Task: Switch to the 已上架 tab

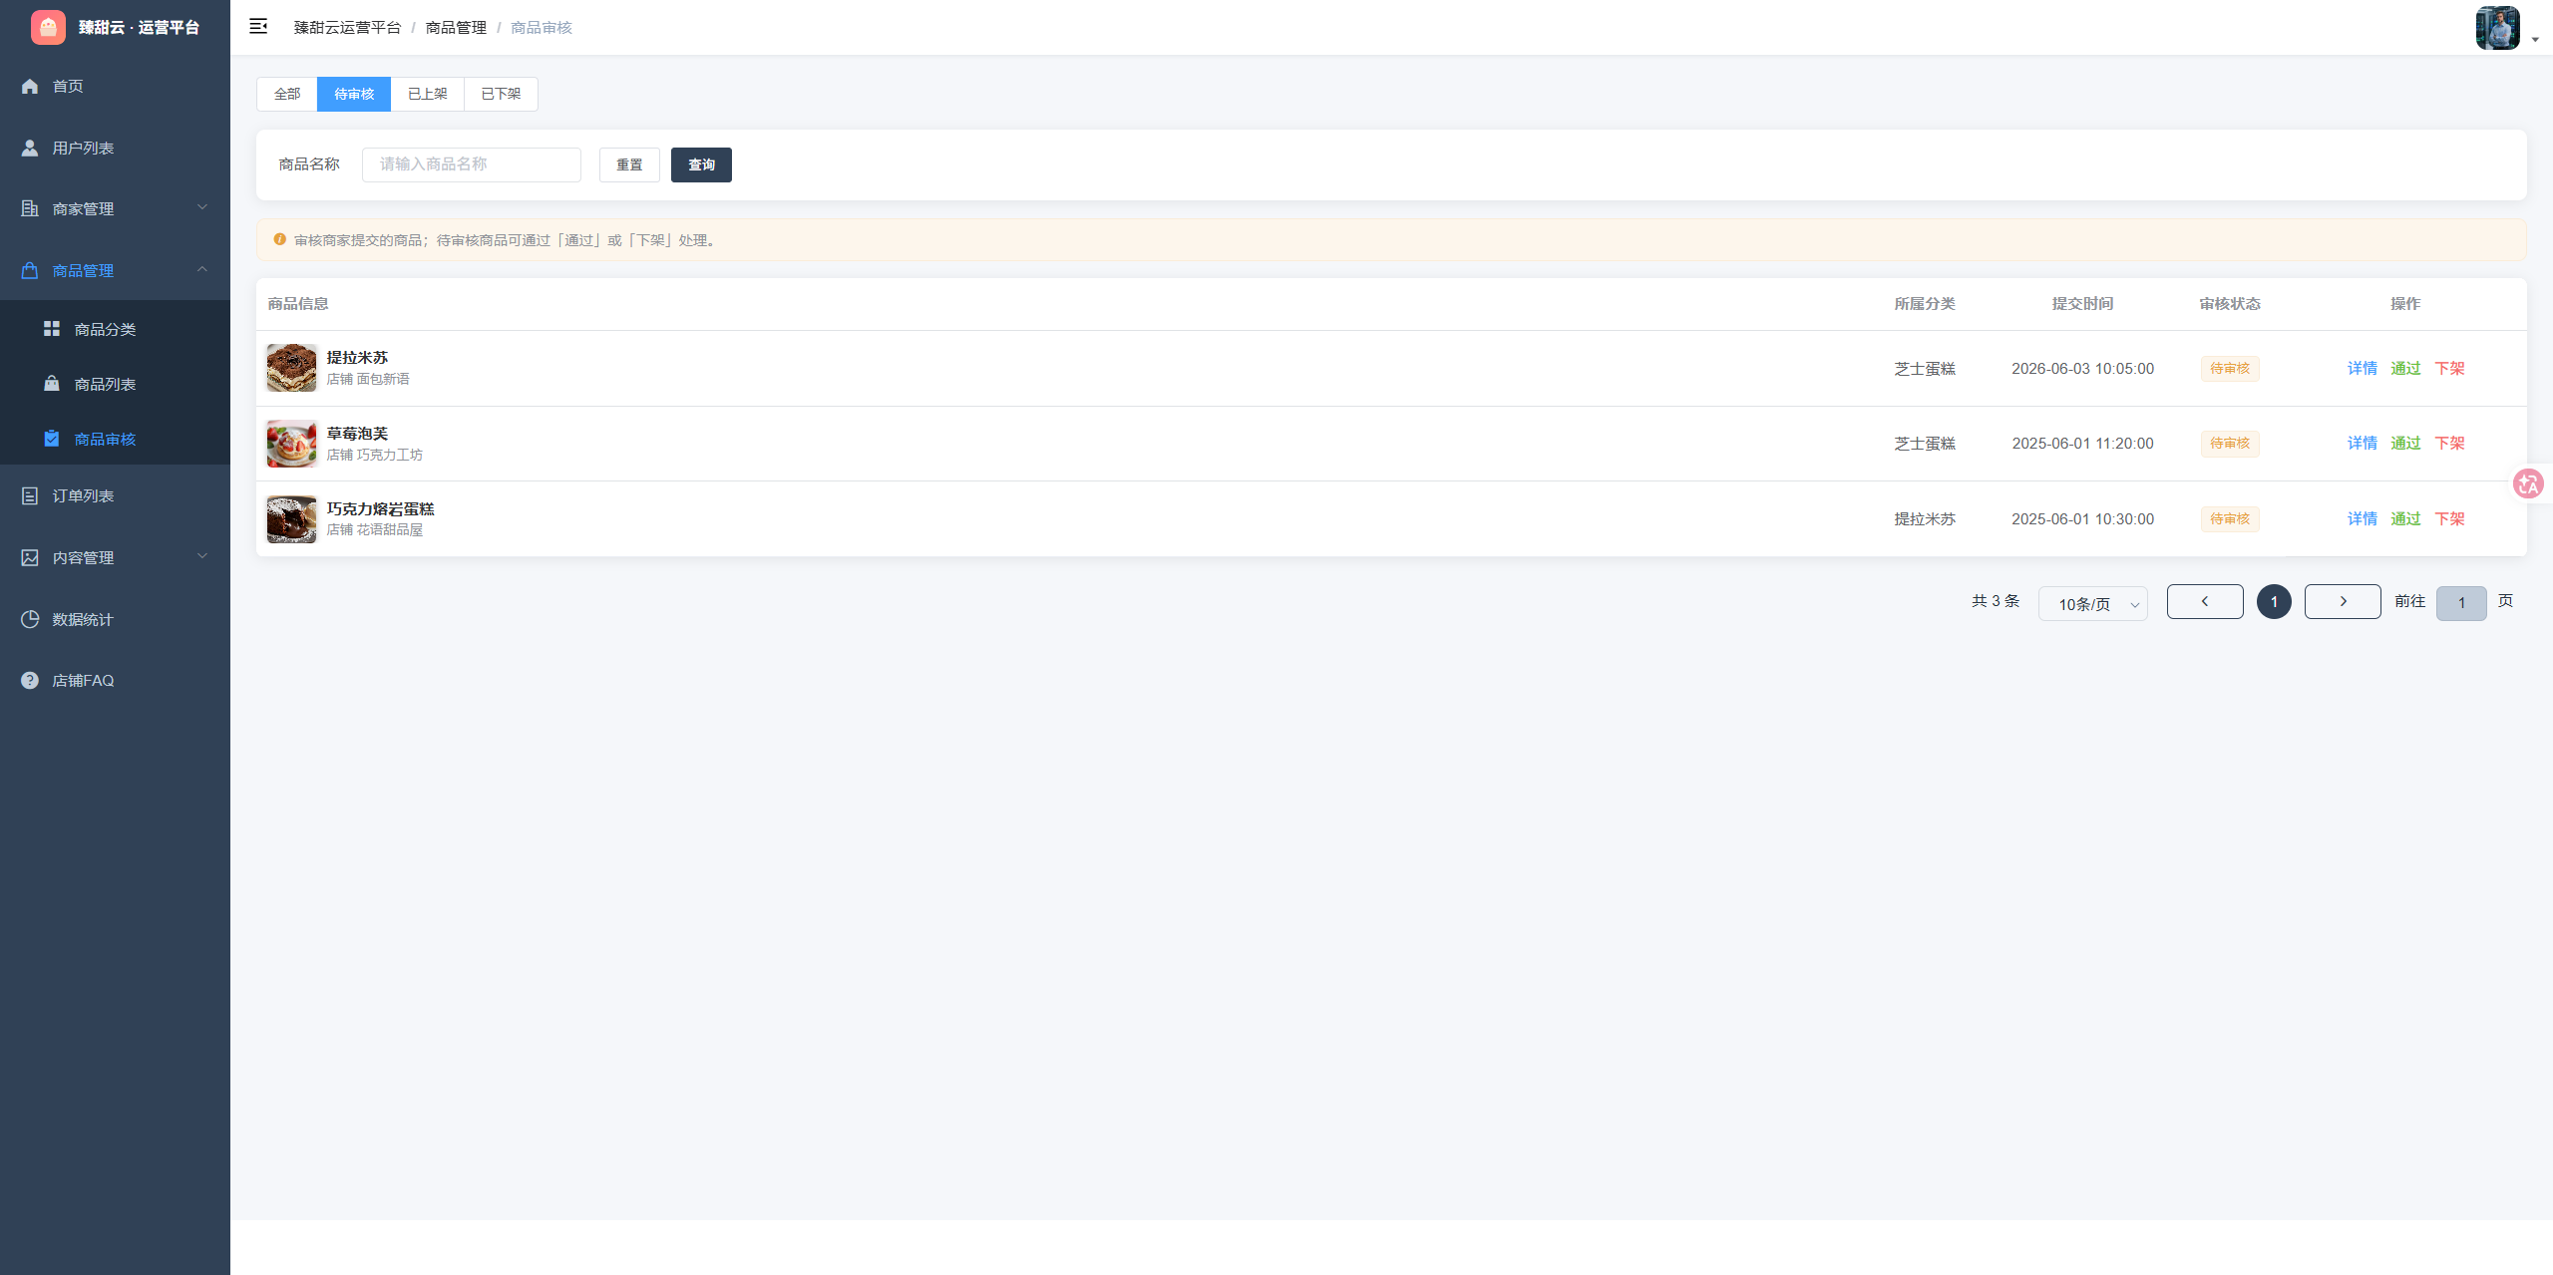Action: click(x=428, y=94)
